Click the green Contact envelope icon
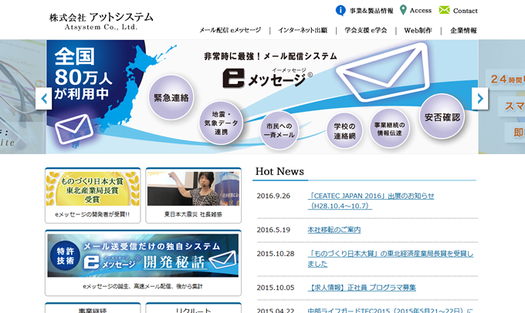Screen dimensions: 525x313 tap(444, 10)
